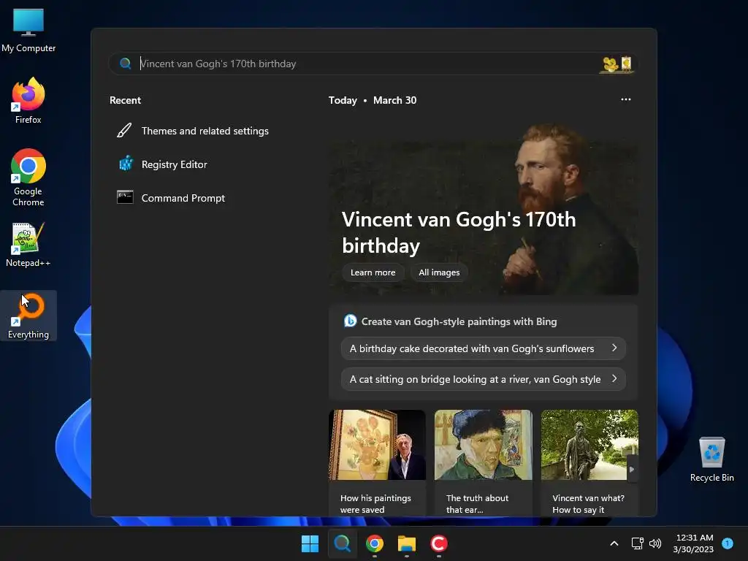
Task: Open How his paintings were saved thumbnail
Action: [x=377, y=445]
